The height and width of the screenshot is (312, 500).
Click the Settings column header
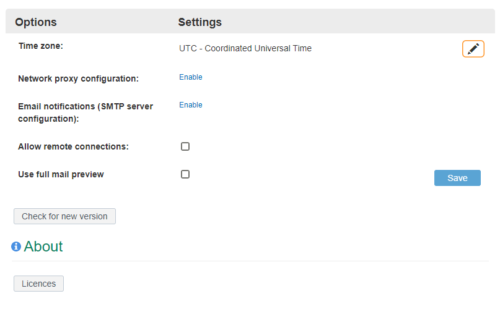click(x=200, y=22)
